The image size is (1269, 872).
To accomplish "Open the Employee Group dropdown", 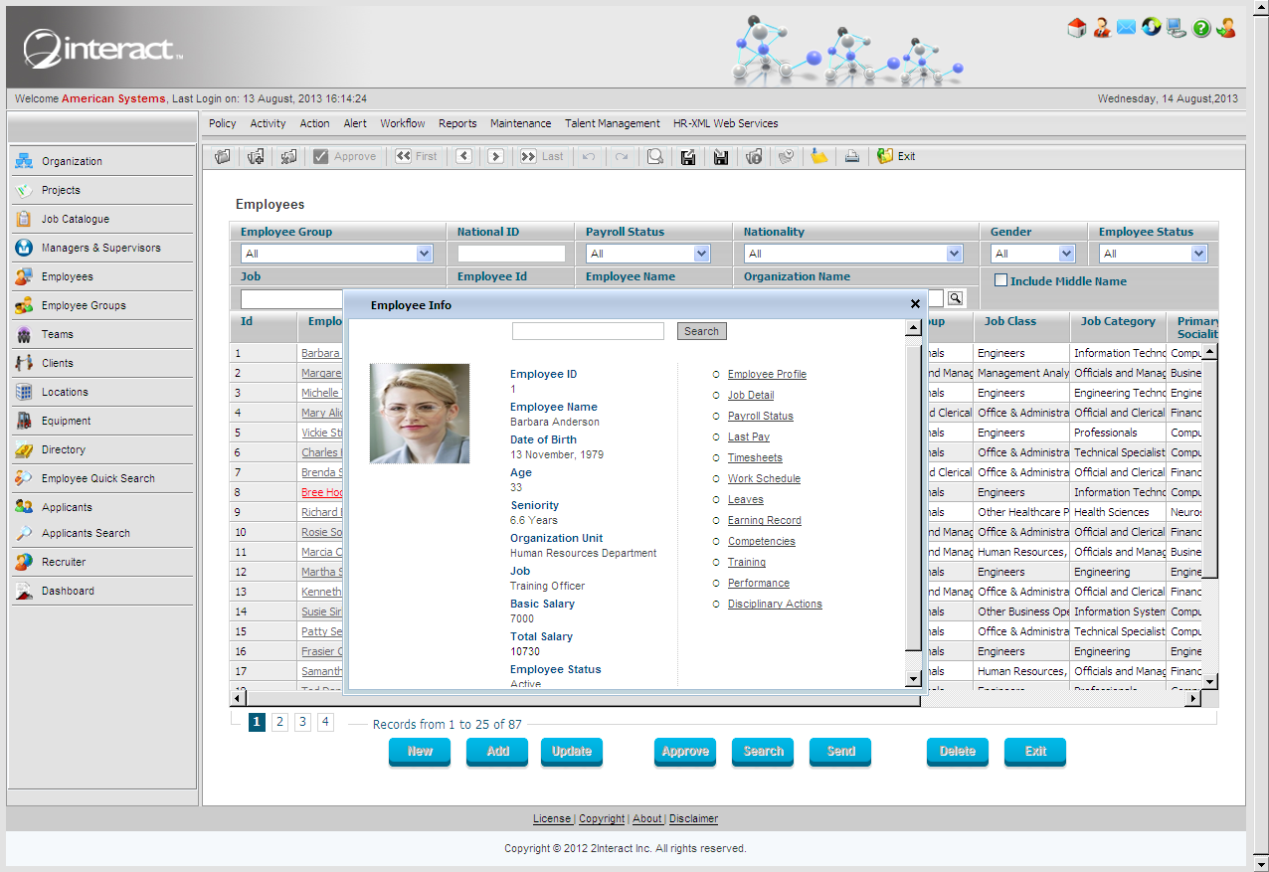I will 337,254.
